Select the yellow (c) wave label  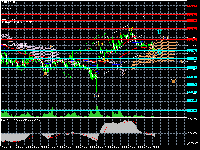[131, 29]
